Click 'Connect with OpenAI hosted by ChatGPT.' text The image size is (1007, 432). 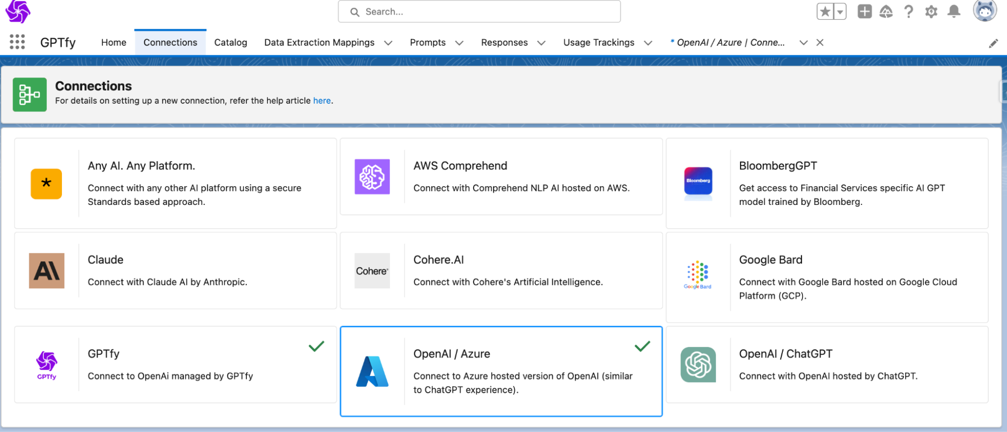[828, 376]
